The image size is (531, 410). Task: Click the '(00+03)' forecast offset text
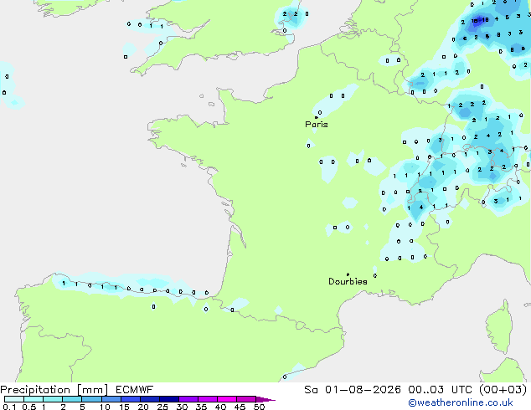point(503,390)
